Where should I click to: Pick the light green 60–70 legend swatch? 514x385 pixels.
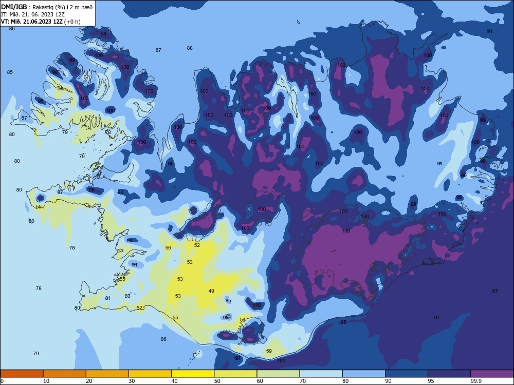point(278,374)
